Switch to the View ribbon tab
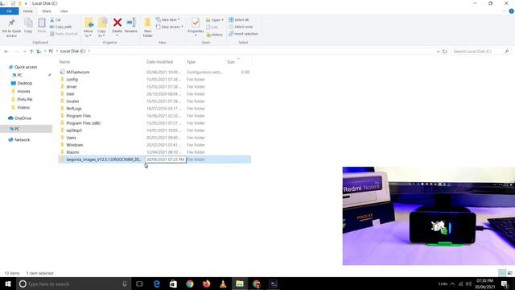Image resolution: width=515 pixels, height=290 pixels. point(64,11)
